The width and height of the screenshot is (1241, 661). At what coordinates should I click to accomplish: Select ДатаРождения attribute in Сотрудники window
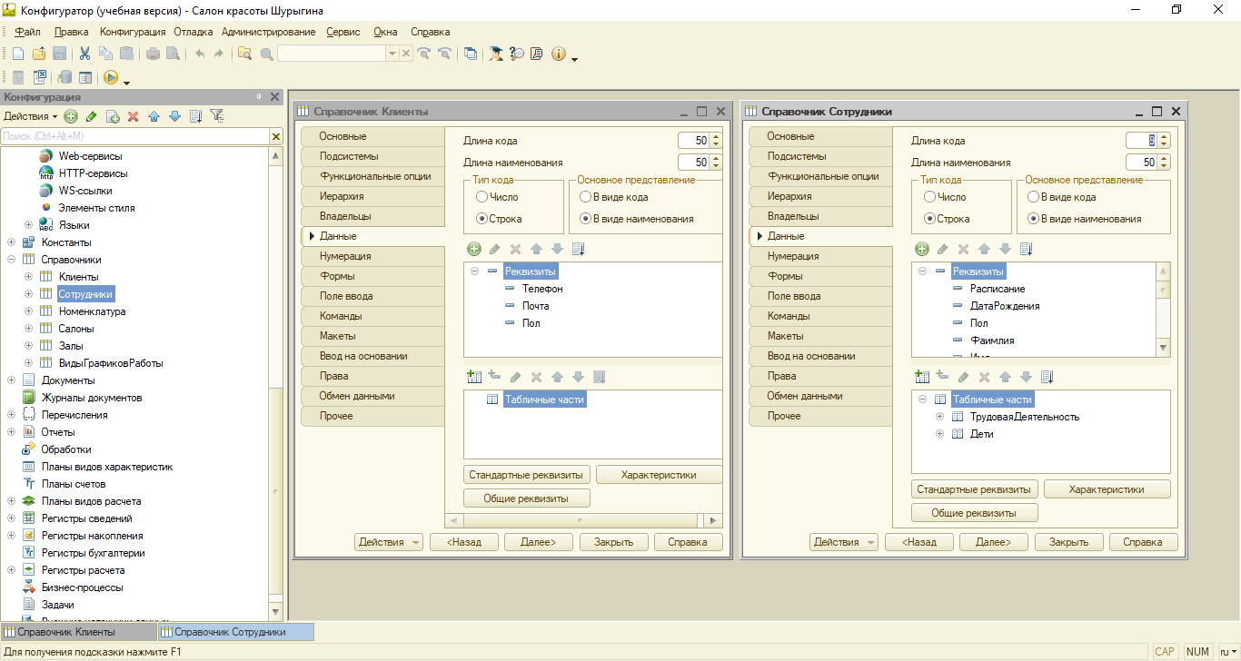(1005, 306)
